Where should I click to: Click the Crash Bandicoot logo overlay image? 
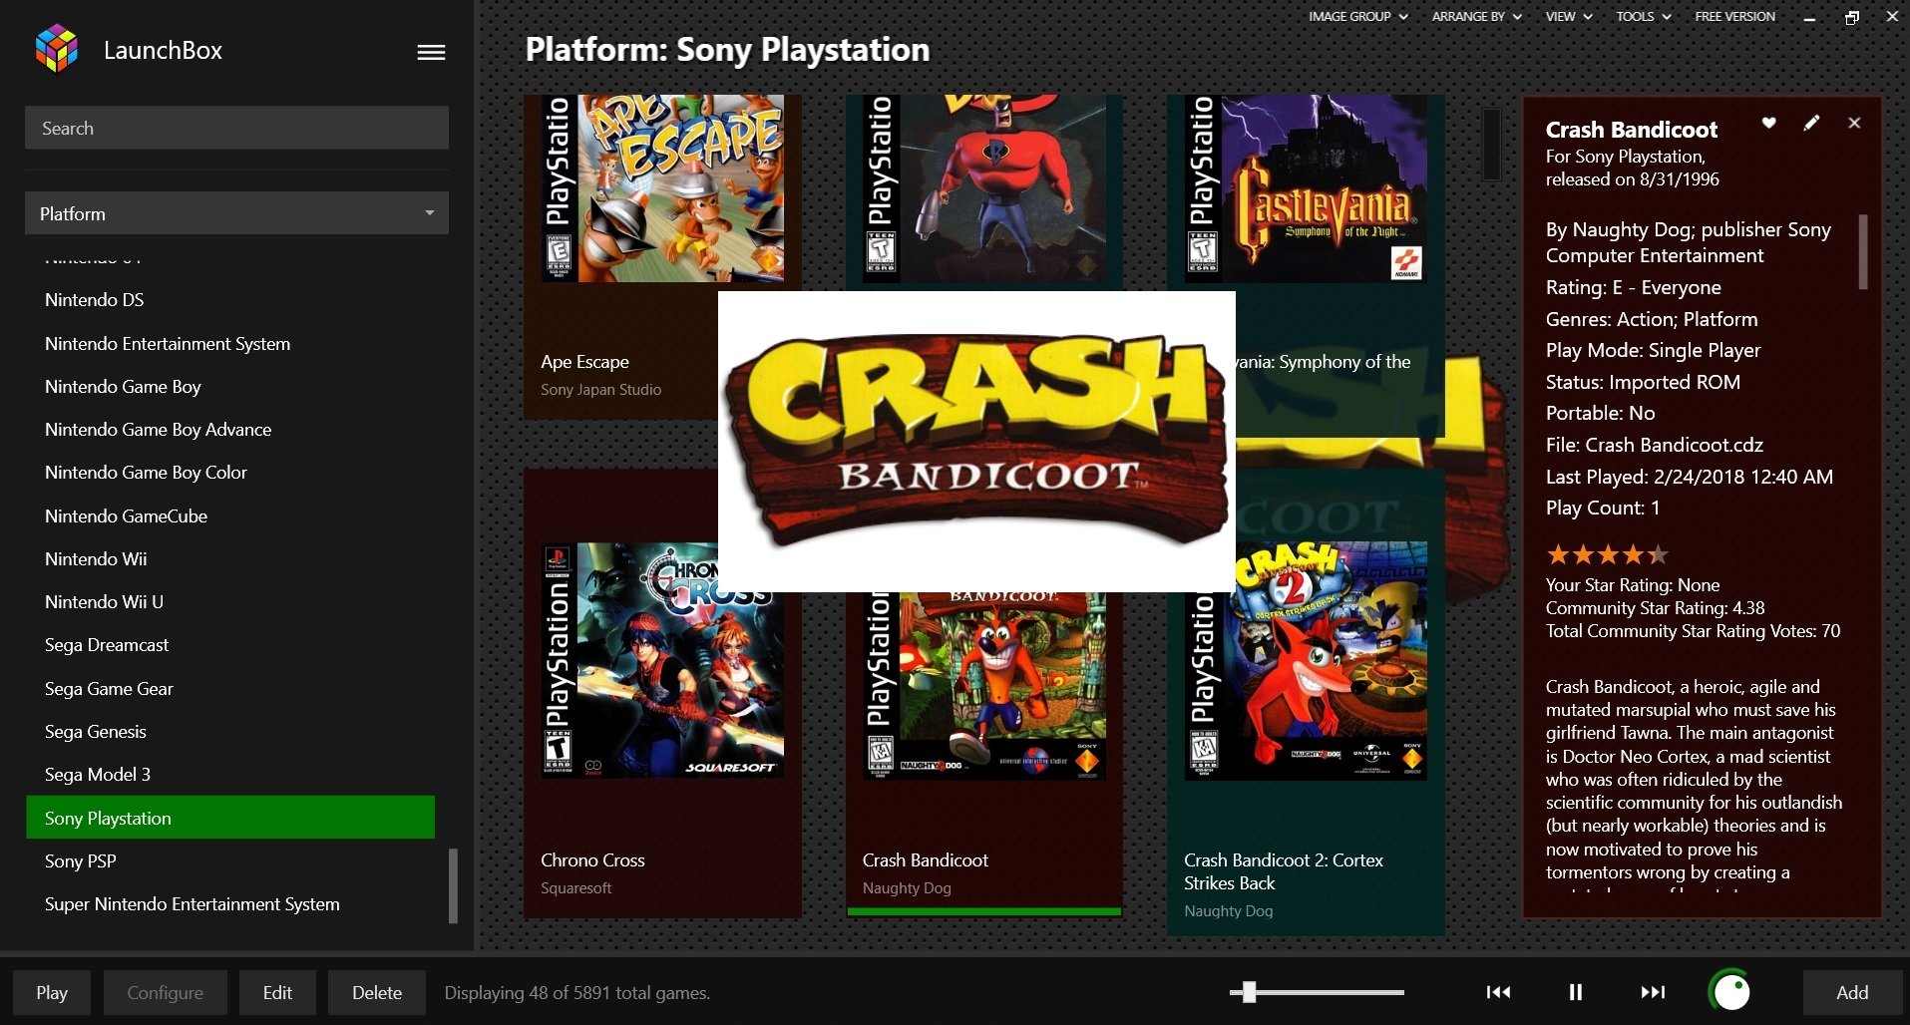[976, 442]
